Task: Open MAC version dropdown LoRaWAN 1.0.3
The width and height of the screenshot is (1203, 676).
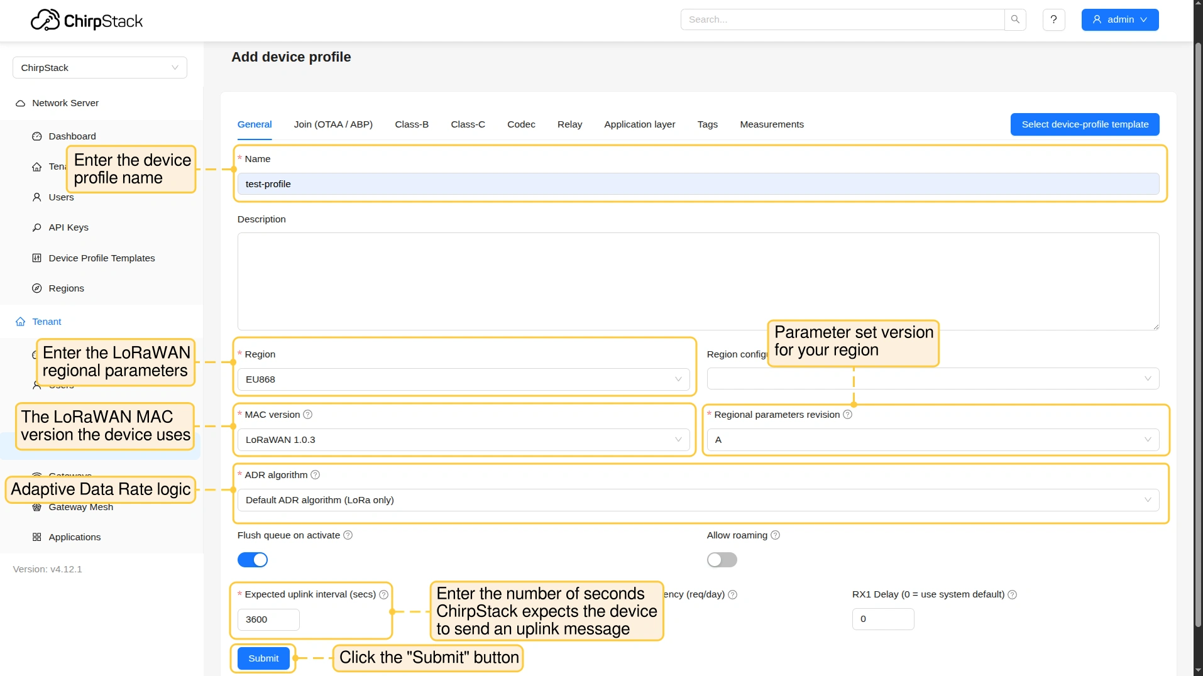Action: point(463,440)
